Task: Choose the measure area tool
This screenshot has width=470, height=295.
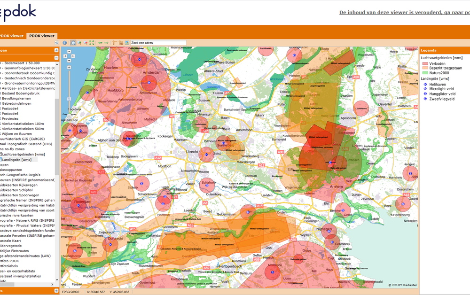Action: click(x=121, y=43)
